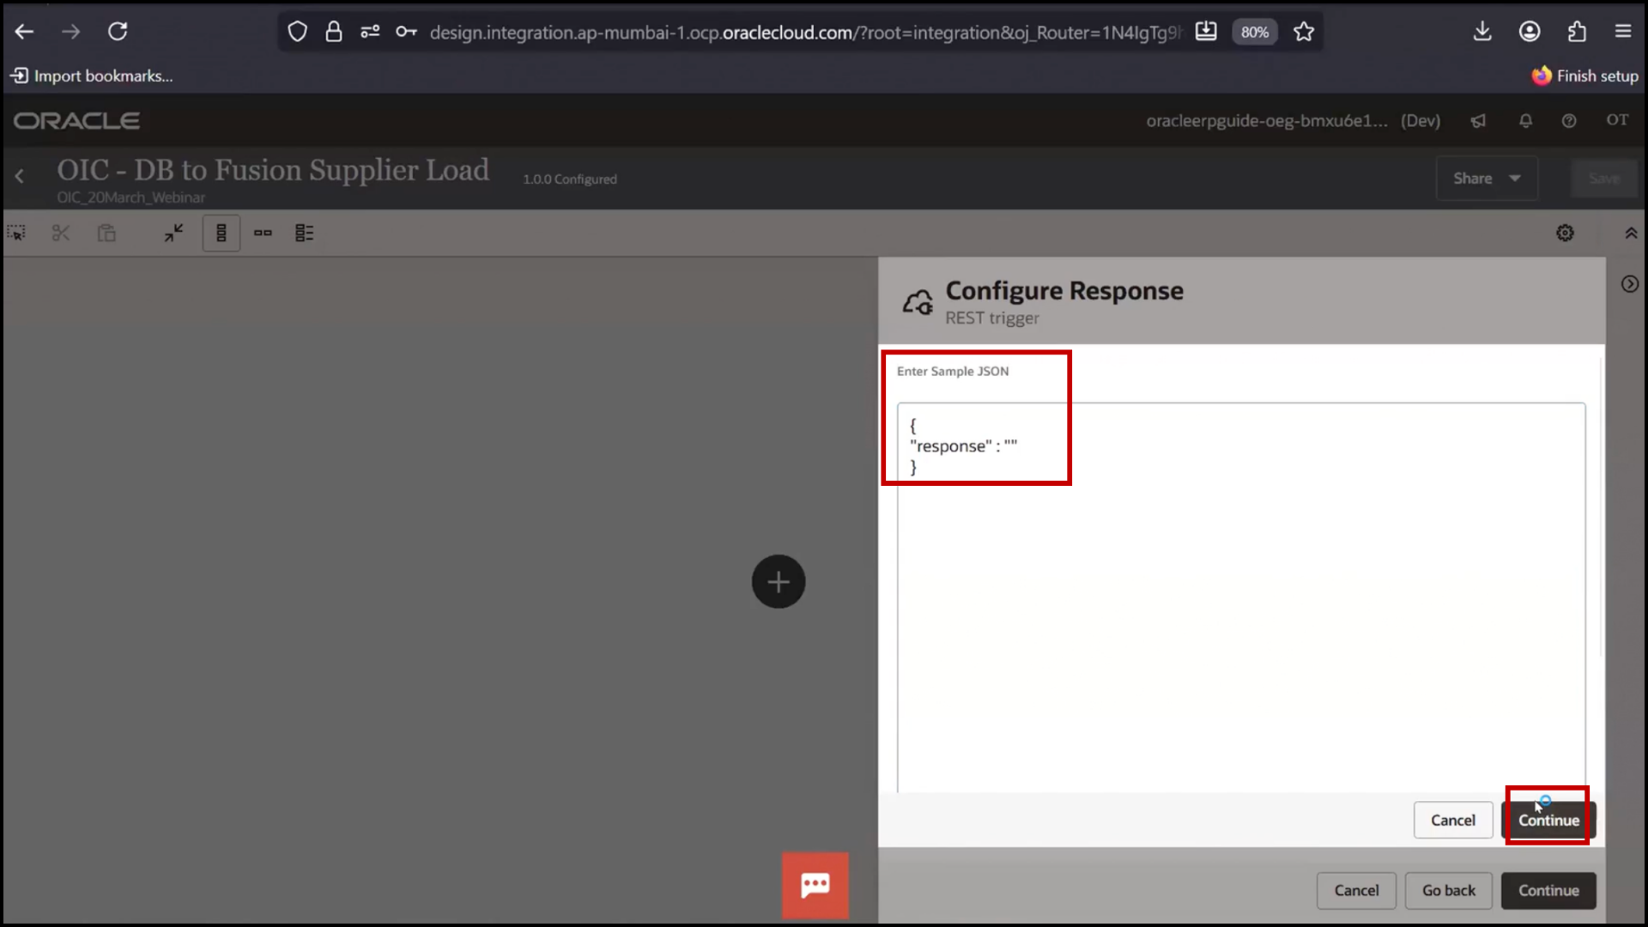Click the Save button in header
1648x927 pixels.
tap(1603, 179)
